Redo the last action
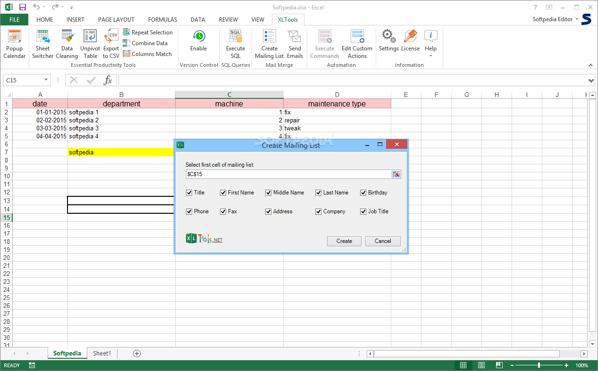This screenshot has width=598, height=371. pos(55,7)
